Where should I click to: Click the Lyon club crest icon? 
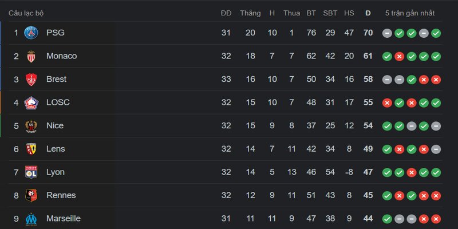pos(31,172)
